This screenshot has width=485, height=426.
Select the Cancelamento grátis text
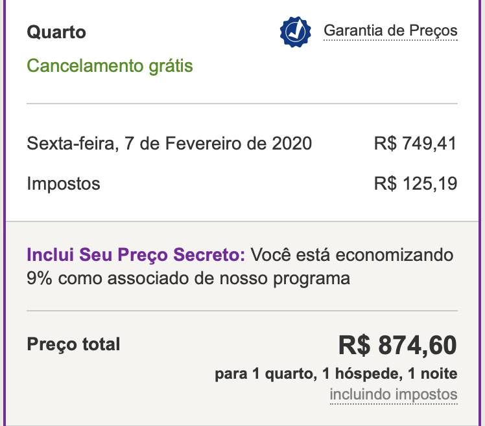point(110,66)
